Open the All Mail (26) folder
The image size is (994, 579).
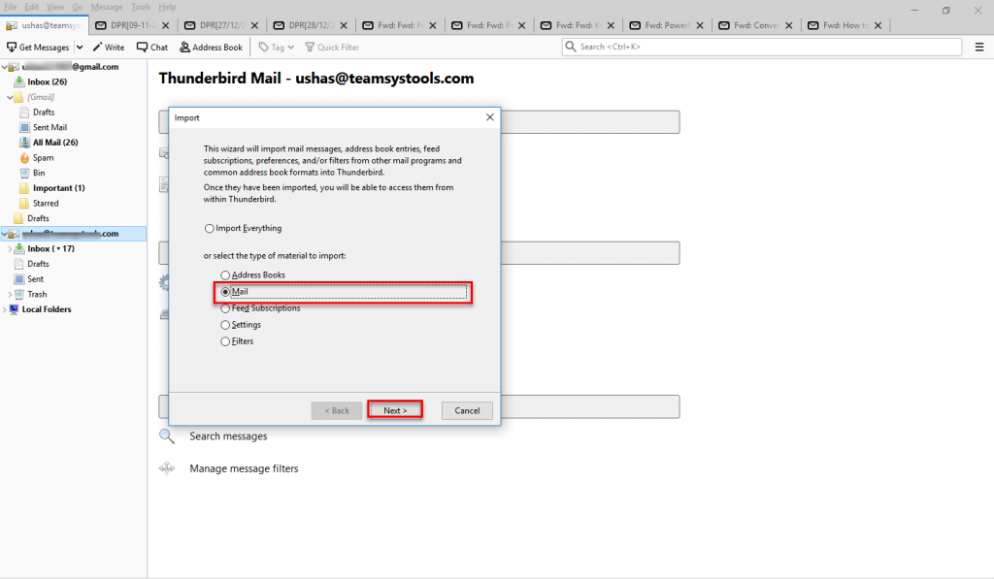(x=55, y=143)
